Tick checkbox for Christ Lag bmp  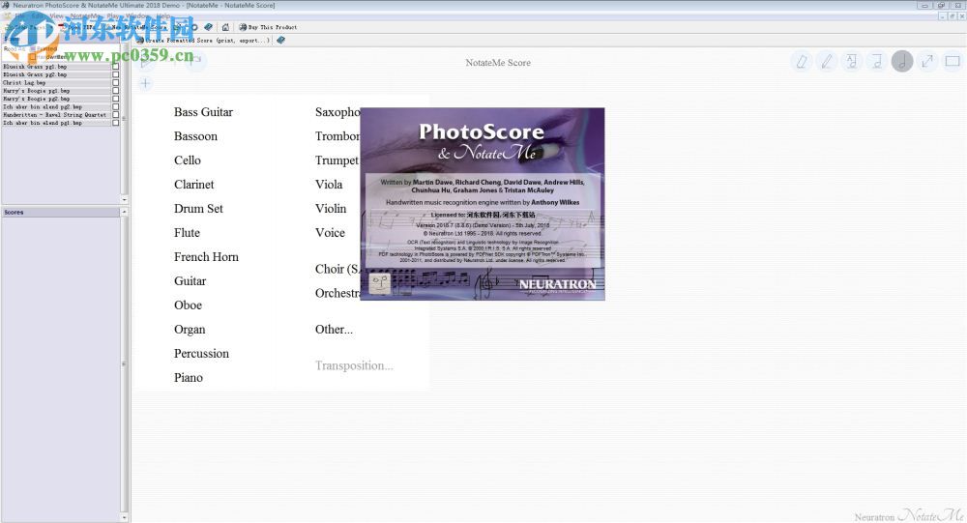click(115, 82)
